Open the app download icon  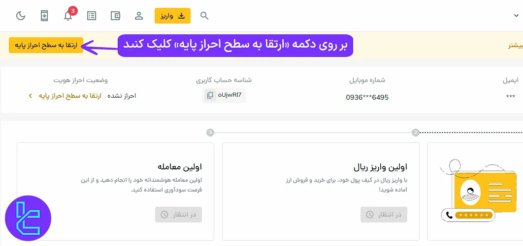coord(44,16)
